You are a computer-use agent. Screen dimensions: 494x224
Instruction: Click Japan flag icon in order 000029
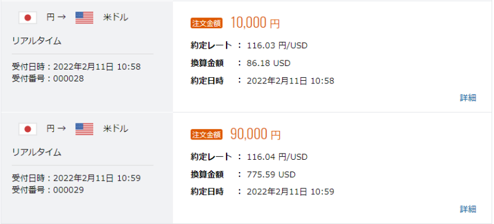click(x=28, y=129)
